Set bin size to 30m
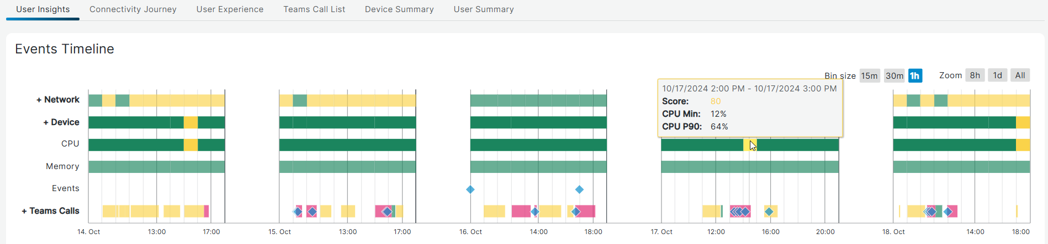The width and height of the screenshot is (1048, 244). point(894,75)
